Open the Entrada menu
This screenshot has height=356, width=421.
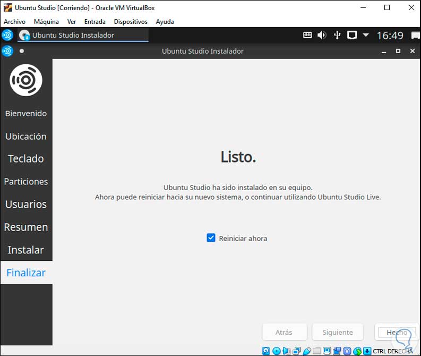point(95,21)
